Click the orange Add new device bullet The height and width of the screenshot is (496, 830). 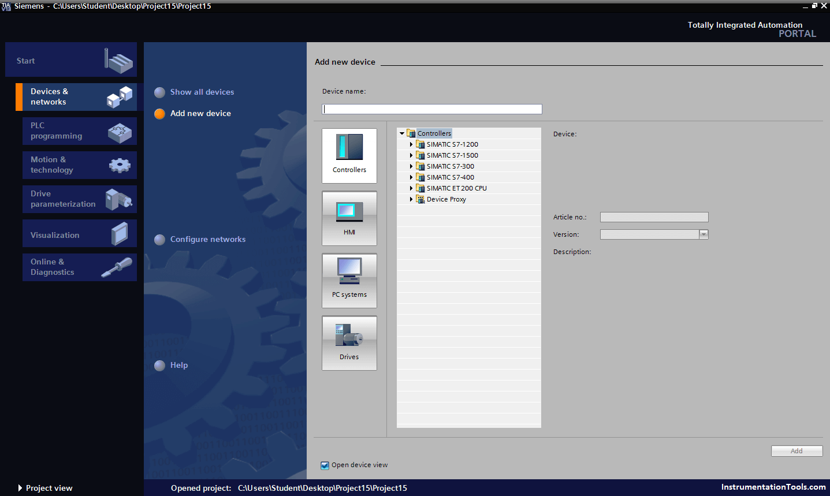[160, 114]
